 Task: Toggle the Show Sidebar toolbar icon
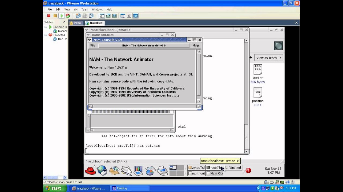click(102, 16)
